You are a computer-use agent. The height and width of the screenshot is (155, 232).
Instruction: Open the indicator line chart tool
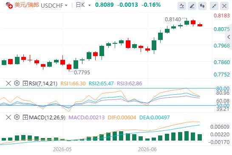[182, 6]
